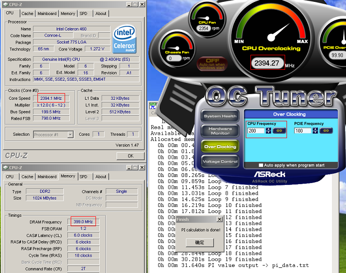Click Core Voltage value 1.272 V
Screen dimensions: 346x273
tap(97, 49)
